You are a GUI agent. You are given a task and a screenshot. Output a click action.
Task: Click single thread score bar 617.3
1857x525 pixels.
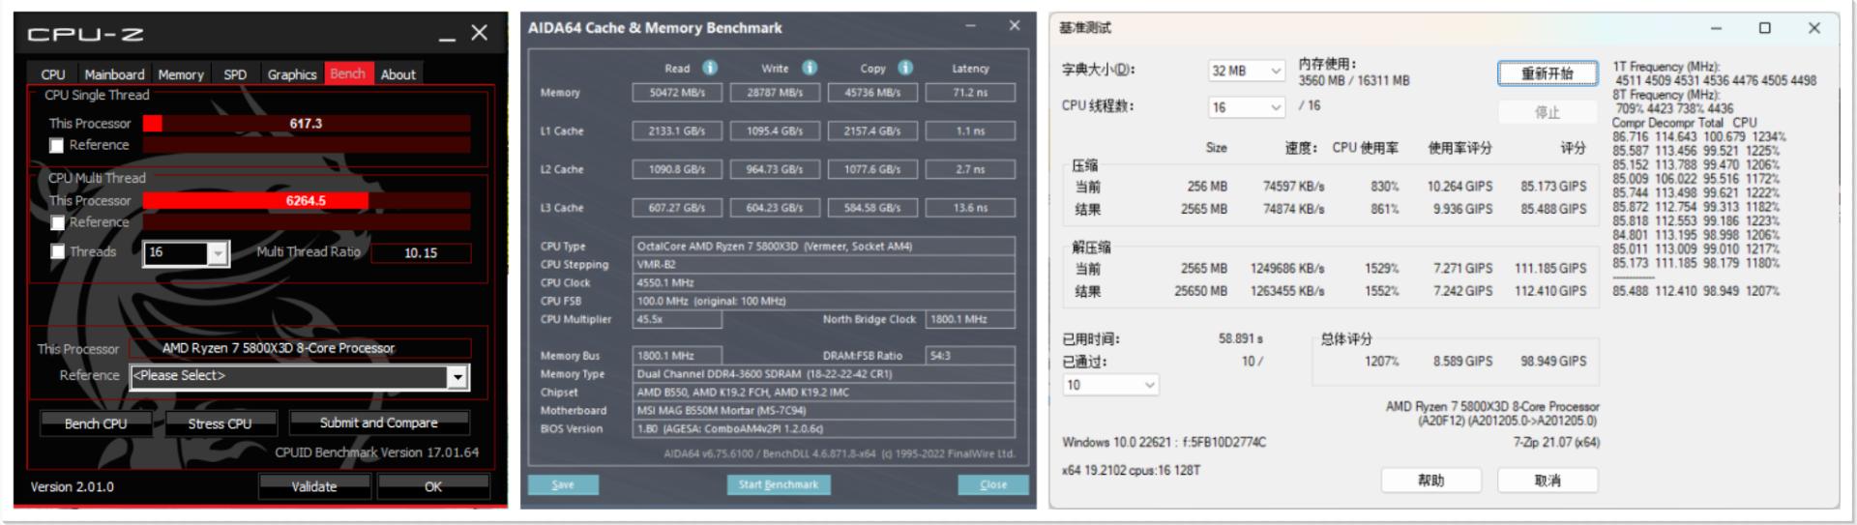(307, 123)
